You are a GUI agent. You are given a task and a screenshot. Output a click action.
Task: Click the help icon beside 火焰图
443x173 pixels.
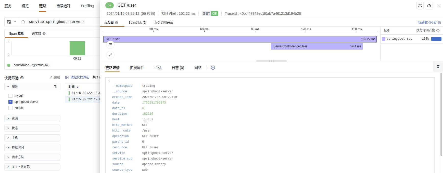pos(117,23)
